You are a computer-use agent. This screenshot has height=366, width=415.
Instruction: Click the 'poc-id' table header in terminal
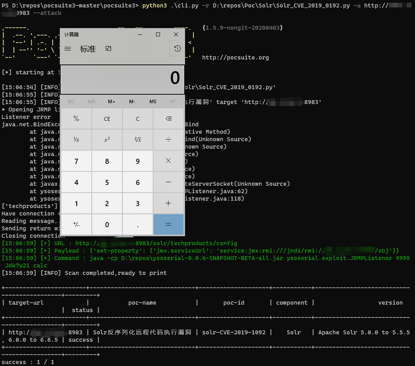pyautogui.click(x=234, y=303)
